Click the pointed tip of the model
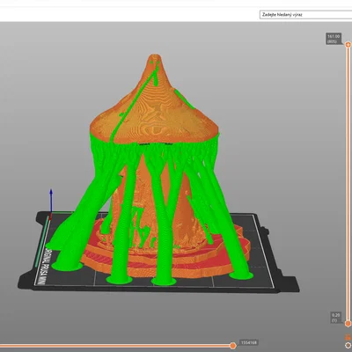 (x=155, y=56)
